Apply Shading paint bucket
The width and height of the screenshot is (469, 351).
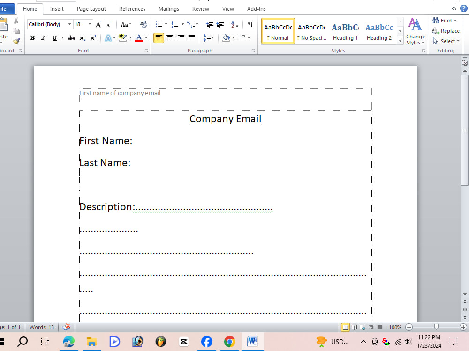pyautogui.click(x=227, y=38)
